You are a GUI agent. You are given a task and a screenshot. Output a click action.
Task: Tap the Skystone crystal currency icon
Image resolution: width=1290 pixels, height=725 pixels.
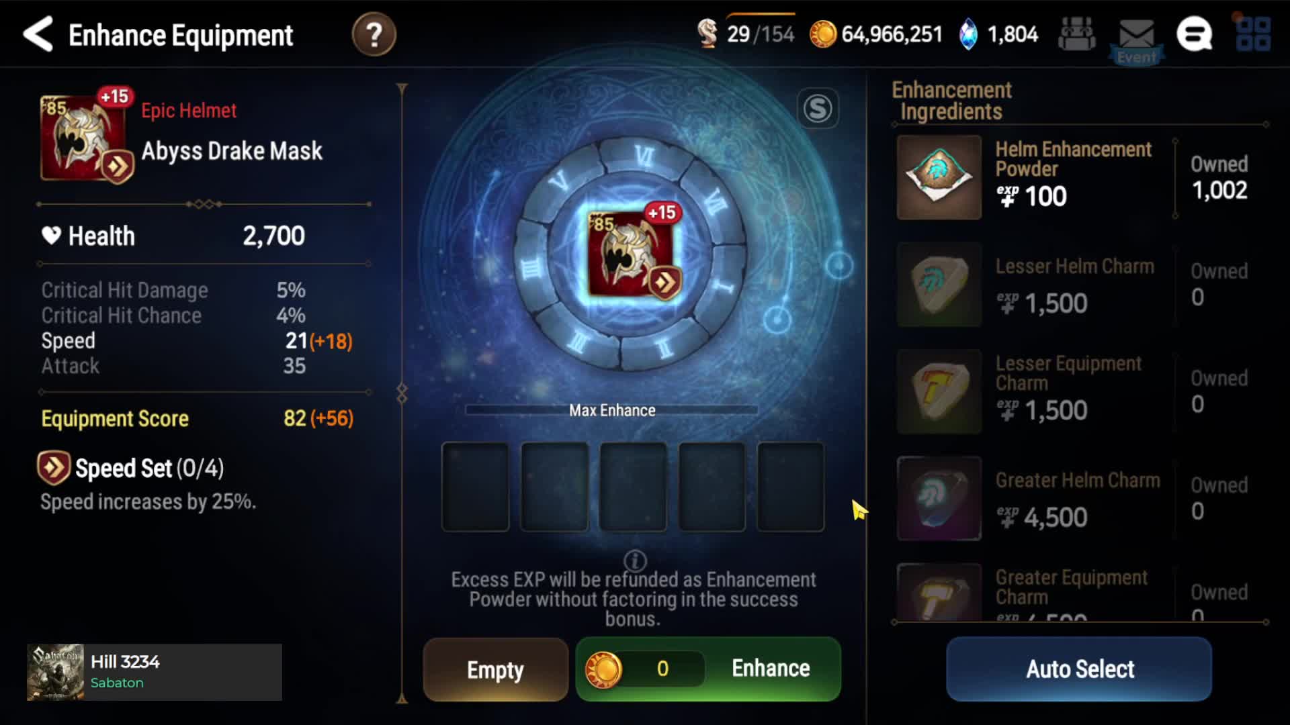[x=968, y=34]
